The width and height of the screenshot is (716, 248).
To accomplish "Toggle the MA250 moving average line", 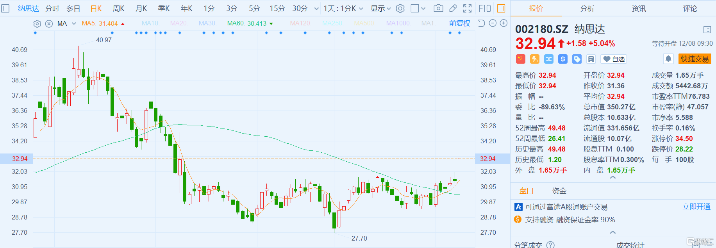I will (x=333, y=23).
